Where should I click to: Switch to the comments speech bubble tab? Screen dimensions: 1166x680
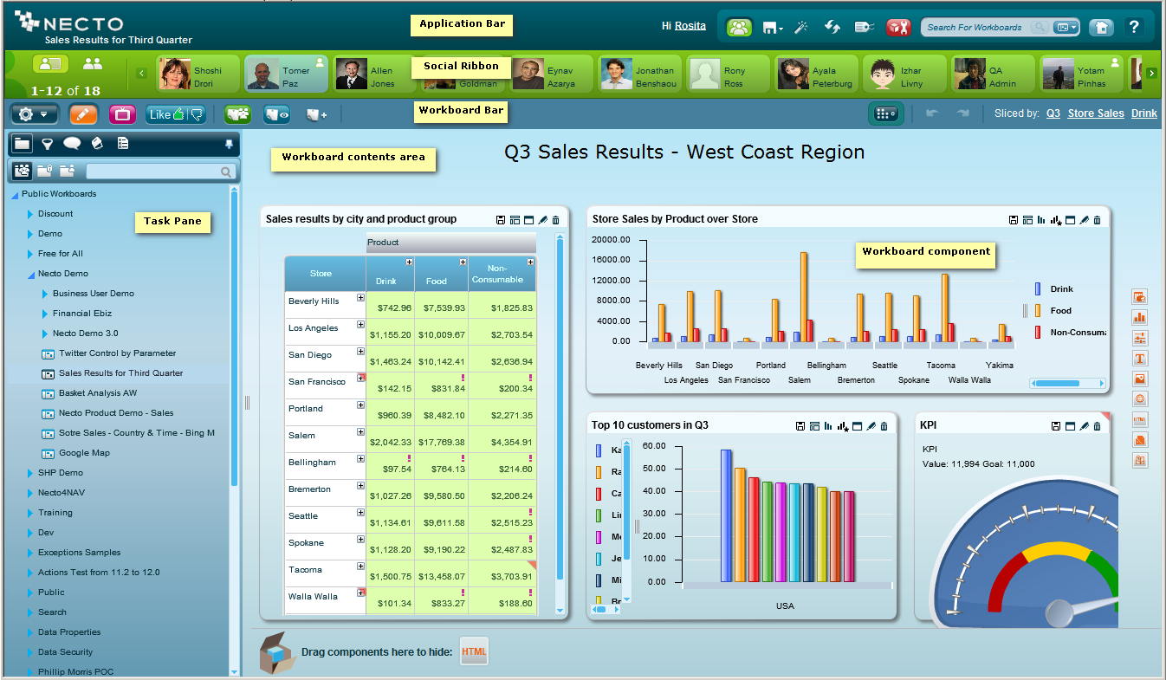point(72,144)
